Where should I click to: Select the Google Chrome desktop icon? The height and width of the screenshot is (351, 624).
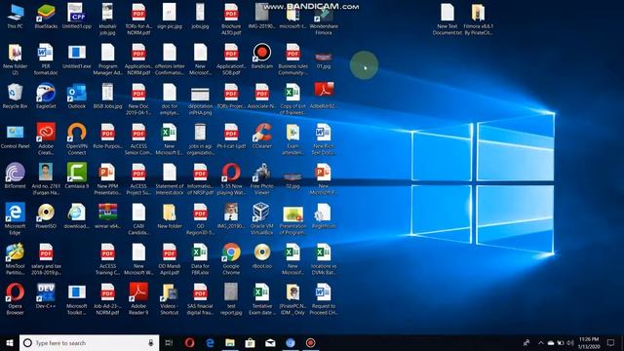pyautogui.click(x=231, y=259)
